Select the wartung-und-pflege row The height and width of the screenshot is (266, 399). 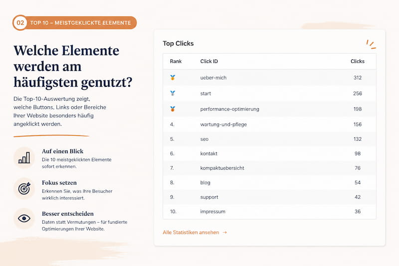(269, 124)
